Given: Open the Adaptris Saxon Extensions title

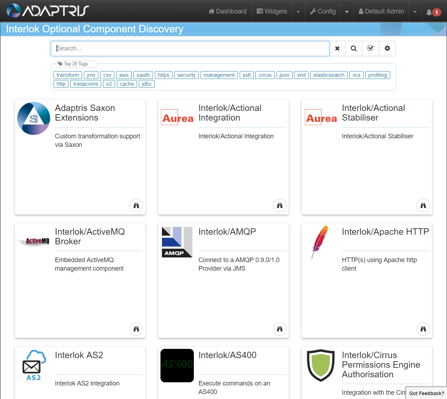Looking at the screenshot, I should 85,113.
